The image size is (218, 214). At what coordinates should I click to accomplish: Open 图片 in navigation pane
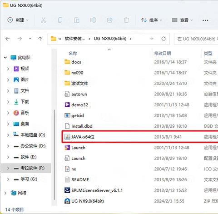coord(25,80)
